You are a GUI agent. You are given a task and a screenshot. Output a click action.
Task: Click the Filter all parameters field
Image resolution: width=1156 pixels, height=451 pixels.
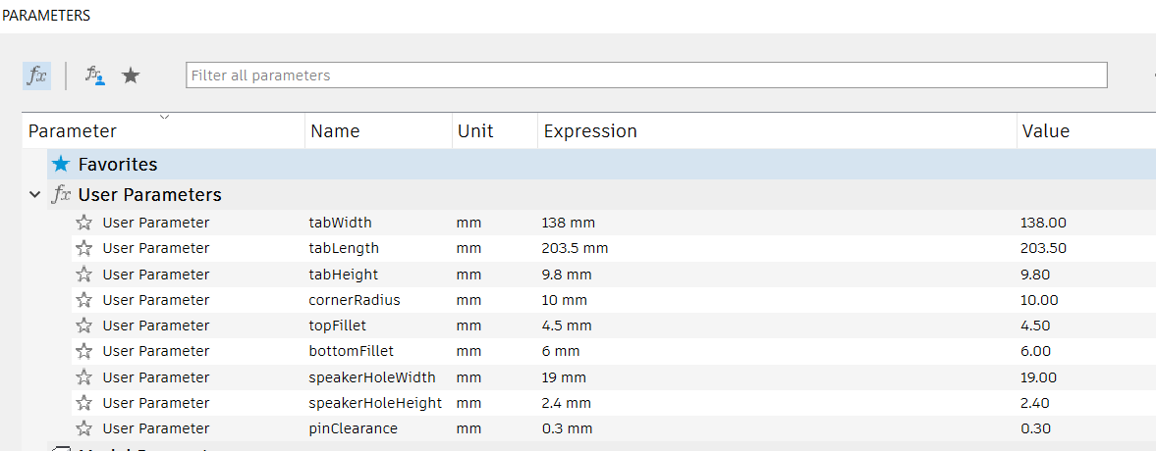pos(646,75)
